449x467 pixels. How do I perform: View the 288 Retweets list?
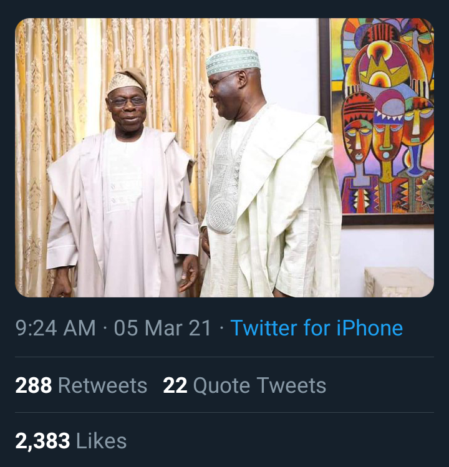[x=81, y=385]
